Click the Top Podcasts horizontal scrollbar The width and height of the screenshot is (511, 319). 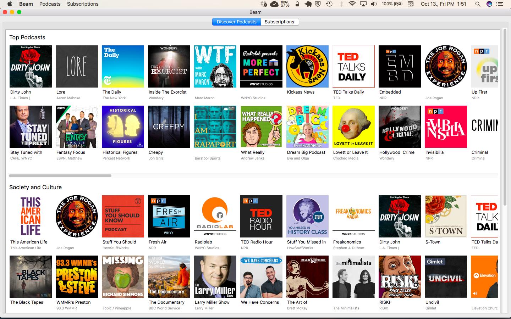[60, 175]
